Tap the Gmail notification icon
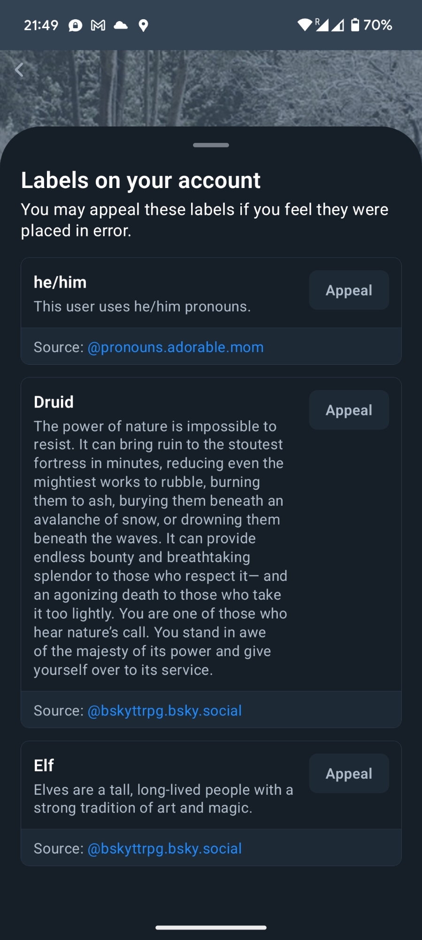Image resolution: width=422 pixels, height=940 pixels. 98,25
